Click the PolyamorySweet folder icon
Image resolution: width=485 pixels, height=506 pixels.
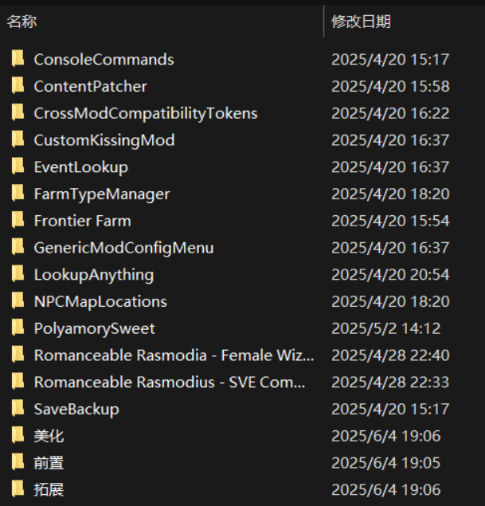18,328
